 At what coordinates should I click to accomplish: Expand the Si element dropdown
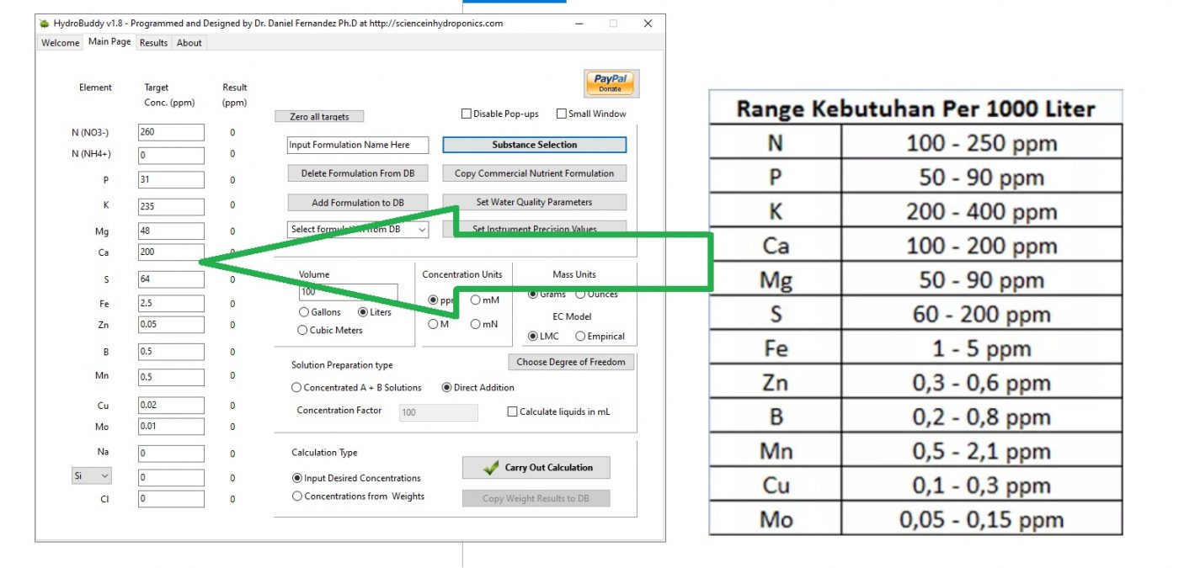tap(92, 476)
